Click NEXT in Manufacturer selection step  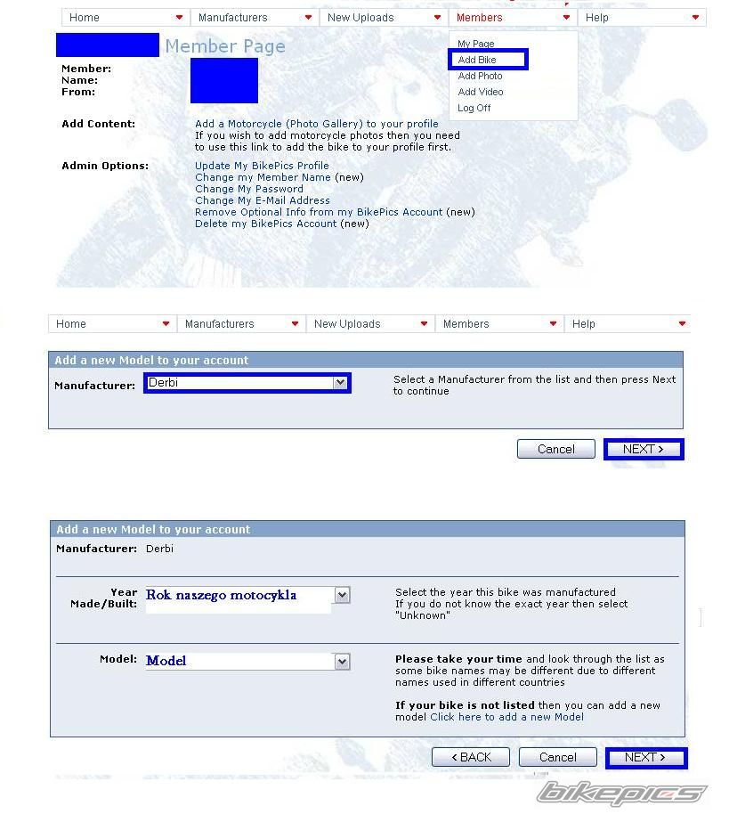point(644,449)
